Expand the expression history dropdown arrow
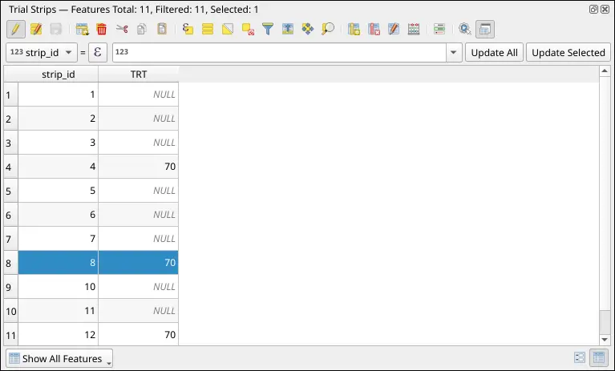 454,53
